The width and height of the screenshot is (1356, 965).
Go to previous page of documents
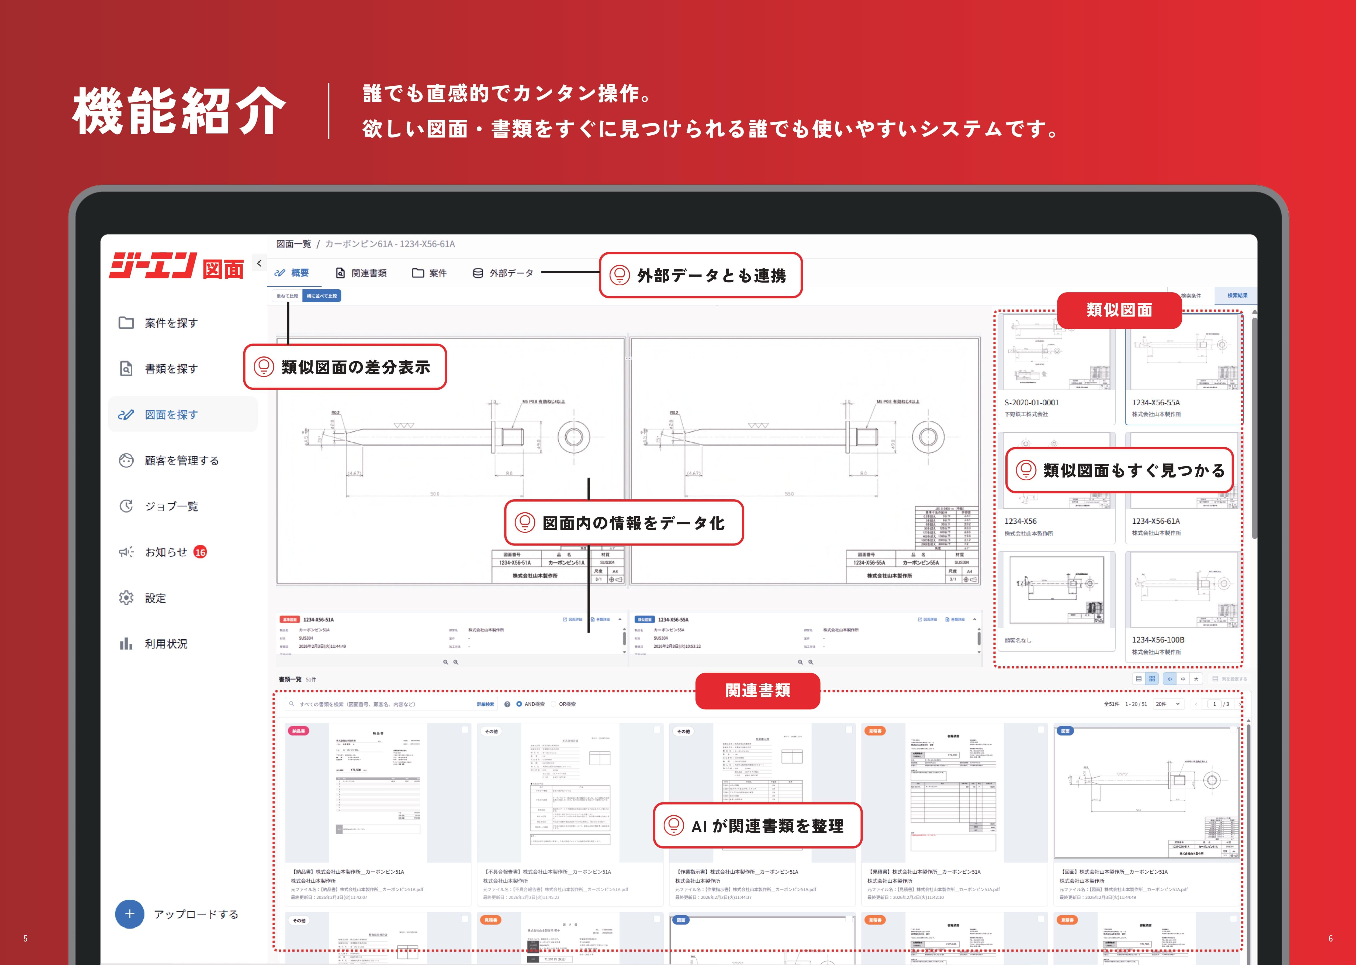pos(1196,704)
